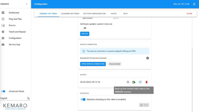This screenshot has width=199, height=112.
Task: Click the Configuration gear icon
Action: point(3,38)
